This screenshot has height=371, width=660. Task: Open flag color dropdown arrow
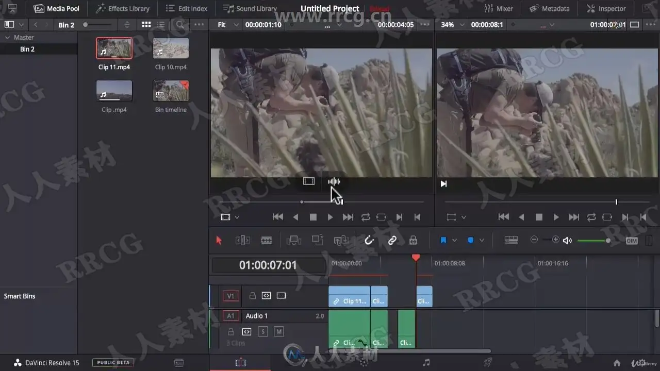point(454,241)
